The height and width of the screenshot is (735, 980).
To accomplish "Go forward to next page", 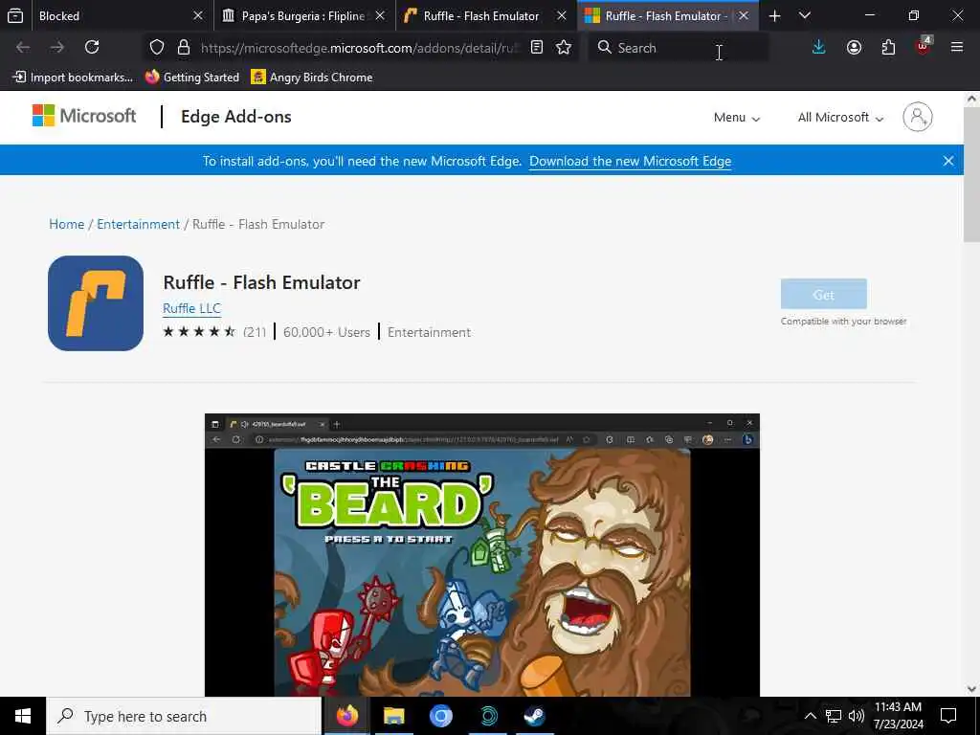I will pos(57,47).
